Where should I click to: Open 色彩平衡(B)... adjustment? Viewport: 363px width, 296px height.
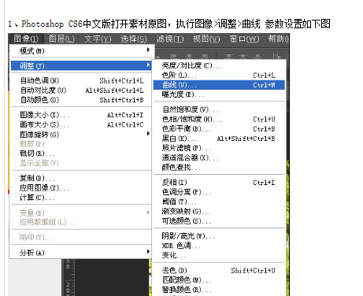click(x=219, y=129)
